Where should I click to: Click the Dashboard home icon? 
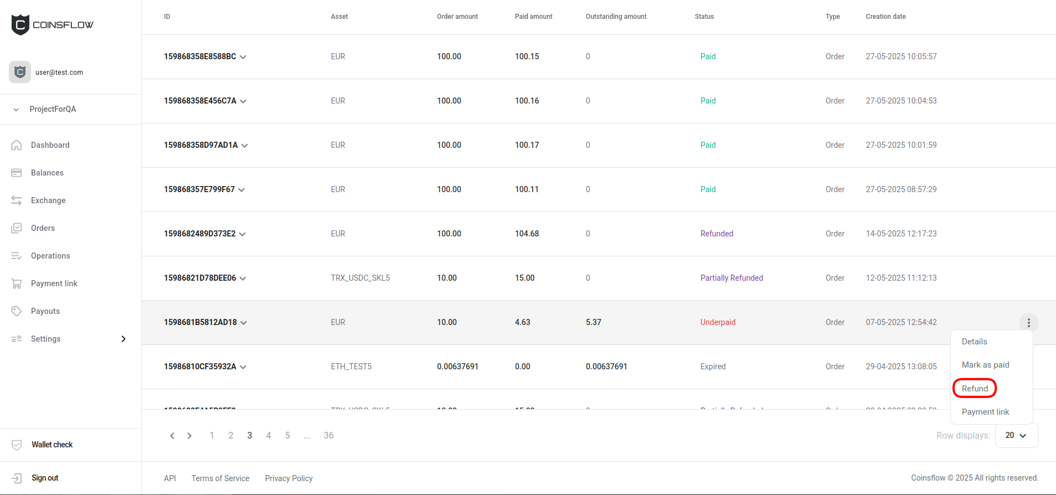pos(17,145)
